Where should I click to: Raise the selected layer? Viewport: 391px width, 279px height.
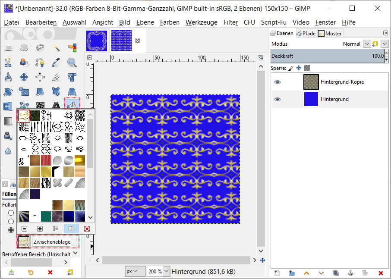[x=306, y=273]
